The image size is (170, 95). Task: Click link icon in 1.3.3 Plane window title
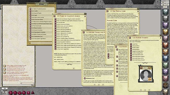pyautogui.click(x=116, y=47)
